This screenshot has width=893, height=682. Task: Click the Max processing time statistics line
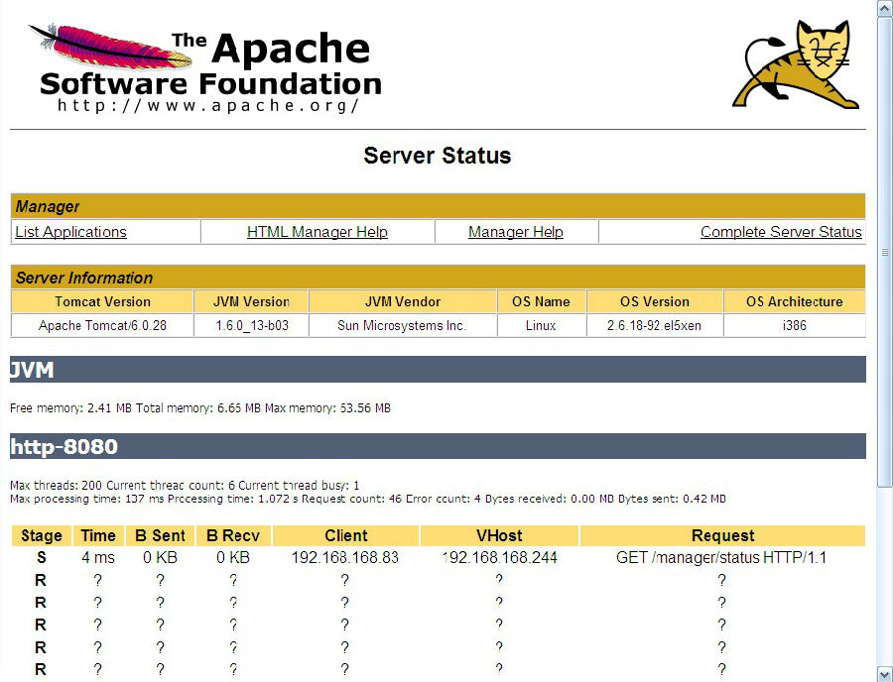point(368,499)
